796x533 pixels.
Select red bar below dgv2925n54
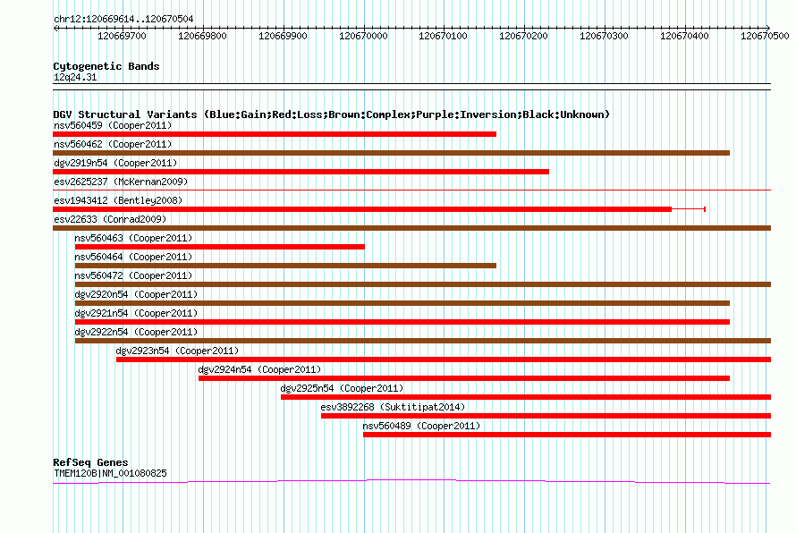coord(526,397)
